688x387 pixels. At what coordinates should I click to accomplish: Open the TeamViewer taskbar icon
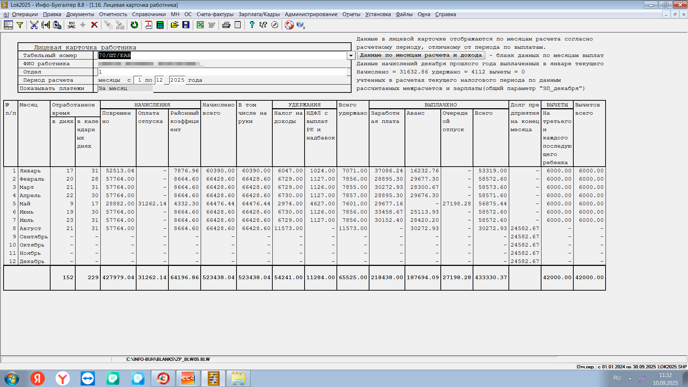[88, 378]
